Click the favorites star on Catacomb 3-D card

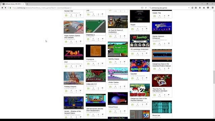pos(98,88)
